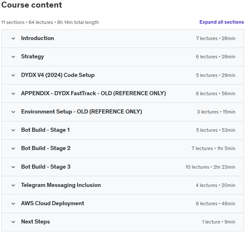Open Bot Build - Stage 3 title
The height and width of the screenshot is (232, 245).
coord(46,167)
